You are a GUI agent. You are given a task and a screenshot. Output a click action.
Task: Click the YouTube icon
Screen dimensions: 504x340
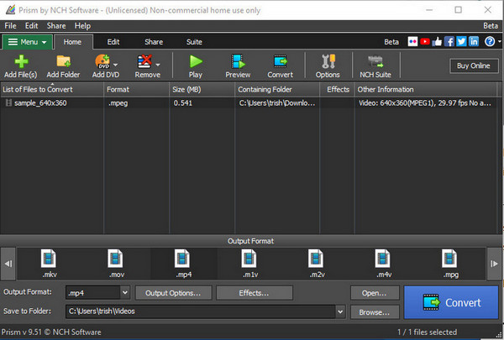(x=424, y=41)
